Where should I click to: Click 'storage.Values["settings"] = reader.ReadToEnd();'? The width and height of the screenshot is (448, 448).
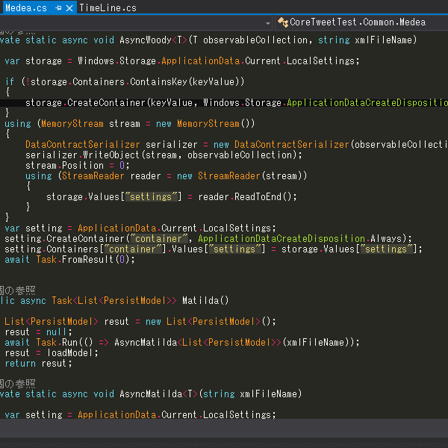pos(172,196)
